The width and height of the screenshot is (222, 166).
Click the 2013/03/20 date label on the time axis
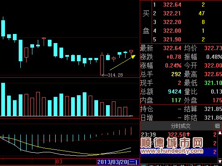[117, 162]
